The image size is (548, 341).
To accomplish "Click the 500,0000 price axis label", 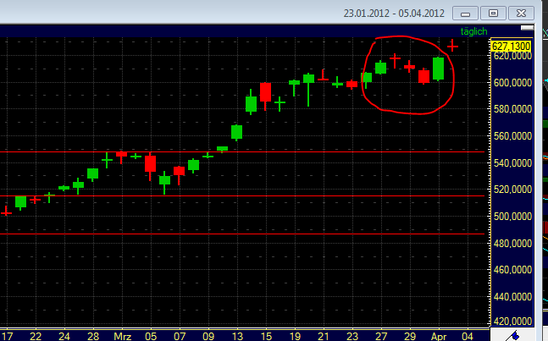I will pos(512,216).
